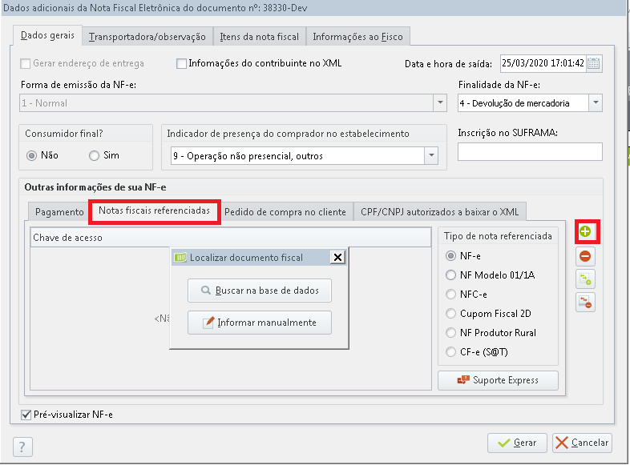The image size is (630, 465).
Task: Select NF Produtor Rural note type
Action: 450,333
